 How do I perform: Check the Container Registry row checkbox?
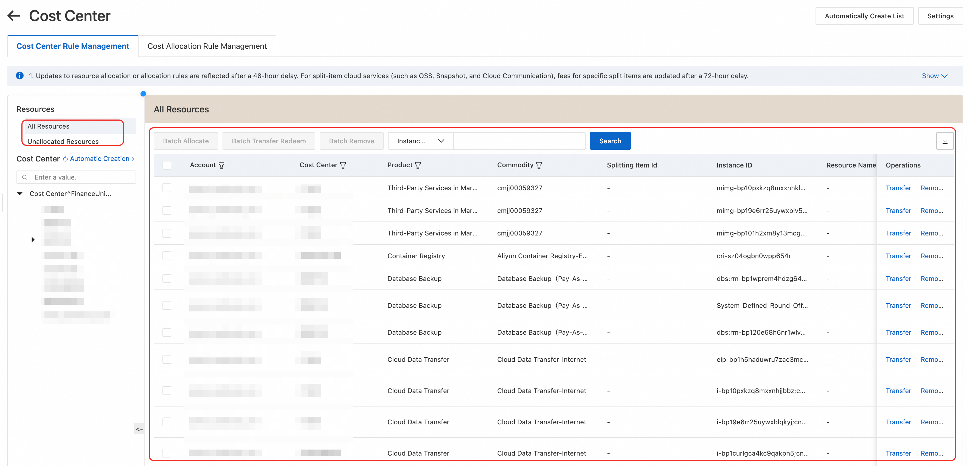tap(167, 256)
